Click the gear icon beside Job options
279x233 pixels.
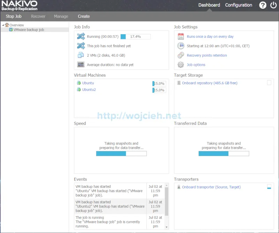181,64
